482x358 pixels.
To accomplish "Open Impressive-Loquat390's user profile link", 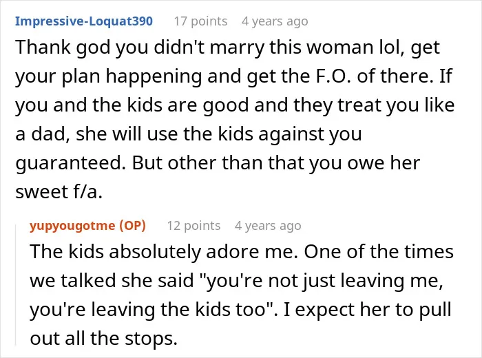I will pyautogui.click(x=83, y=21).
